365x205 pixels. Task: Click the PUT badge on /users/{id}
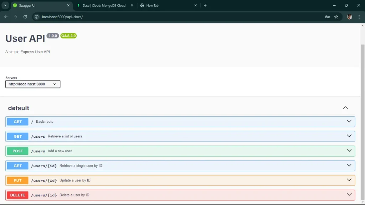coord(17,180)
